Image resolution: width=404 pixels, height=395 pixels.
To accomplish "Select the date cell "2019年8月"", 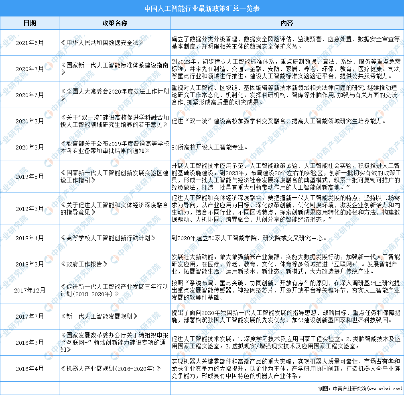I will [x=30, y=176].
